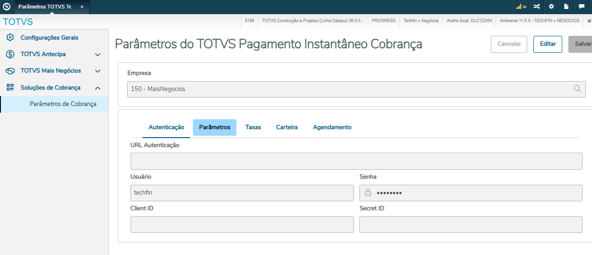Click Atalho local: DLC122r64 status entry
This screenshot has width=592, height=255.
pyautogui.click(x=470, y=21)
